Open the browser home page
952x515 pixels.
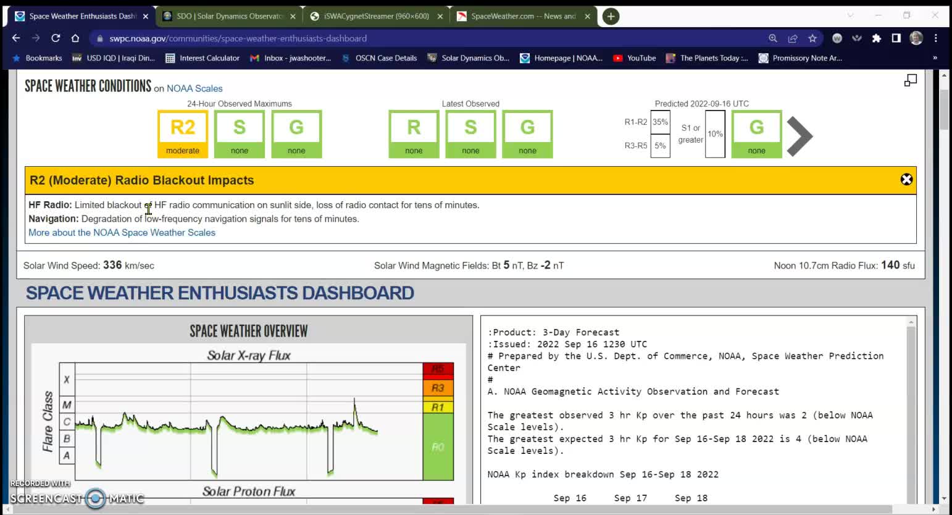(75, 38)
